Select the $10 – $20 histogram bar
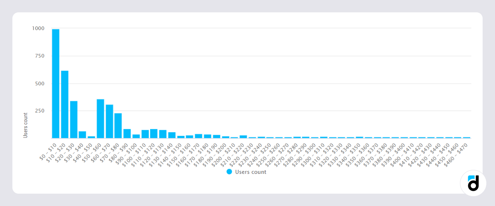 (x=65, y=105)
